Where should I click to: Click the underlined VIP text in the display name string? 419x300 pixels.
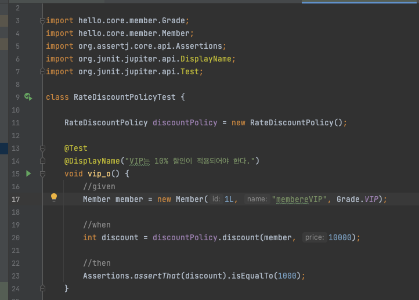click(x=139, y=161)
